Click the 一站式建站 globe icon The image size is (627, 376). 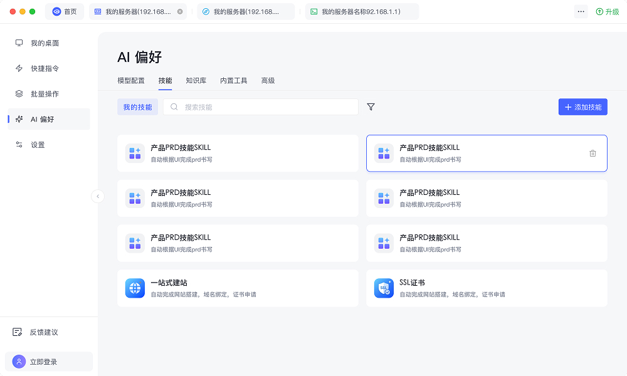(135, 288)
